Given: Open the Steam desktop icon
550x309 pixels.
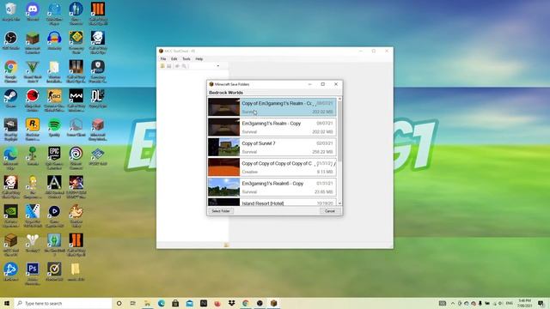Looking at the screenshot, I should (11, 98).
